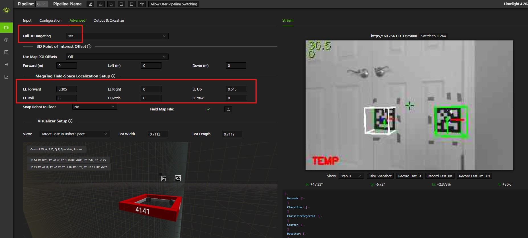528x238 pixels.
Task: Click the ID:13 pose readout text
Action: click(69, 167)
